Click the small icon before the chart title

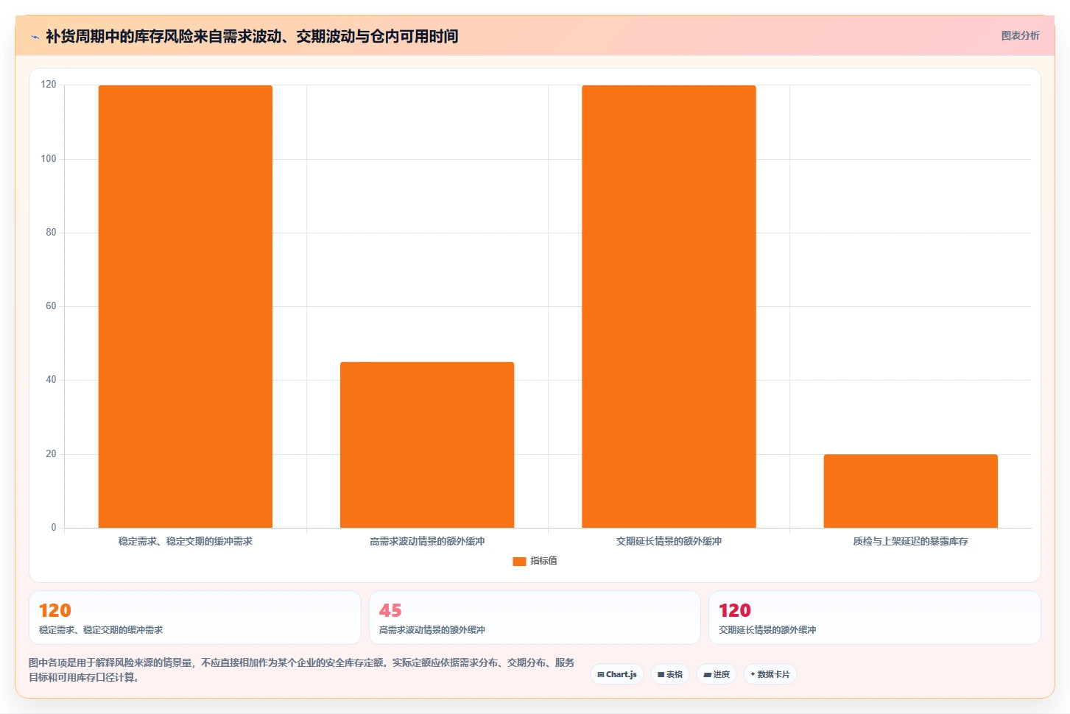[x=35, y=37]
